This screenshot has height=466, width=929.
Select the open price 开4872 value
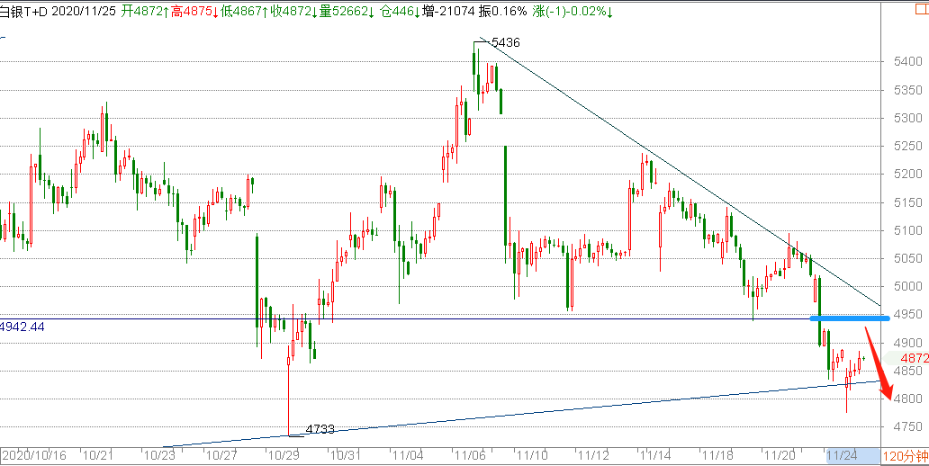tap(145, 12)
